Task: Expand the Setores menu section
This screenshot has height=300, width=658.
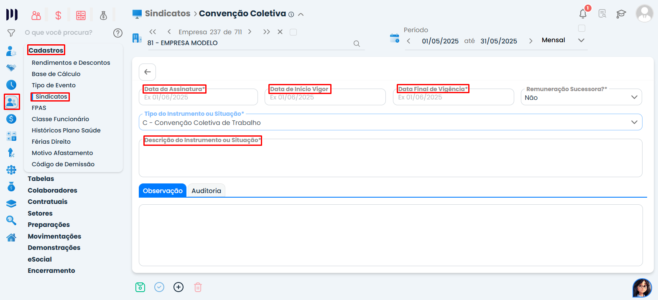Action: click(40, 214)
